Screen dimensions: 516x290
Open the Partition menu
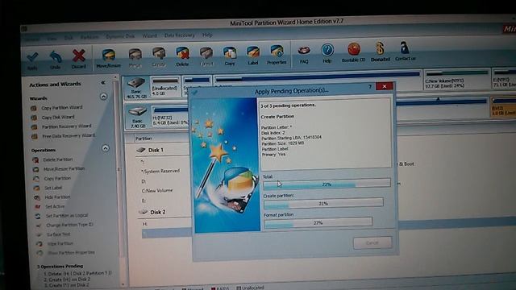coord(89,37)
